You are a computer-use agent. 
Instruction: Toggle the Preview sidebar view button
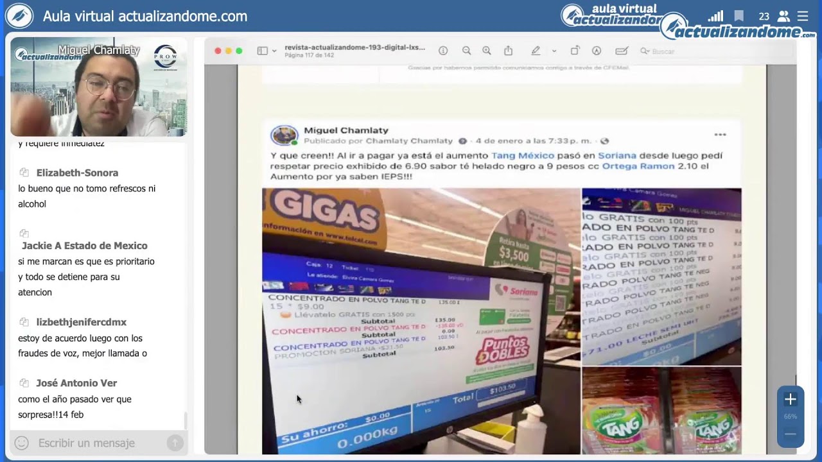pos(263,51)
